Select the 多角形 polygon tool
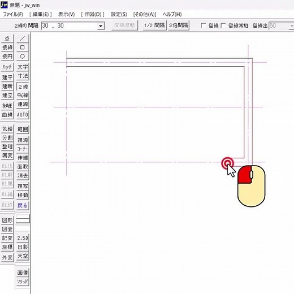Screen dimensions: 294x294 click(7, 106)
